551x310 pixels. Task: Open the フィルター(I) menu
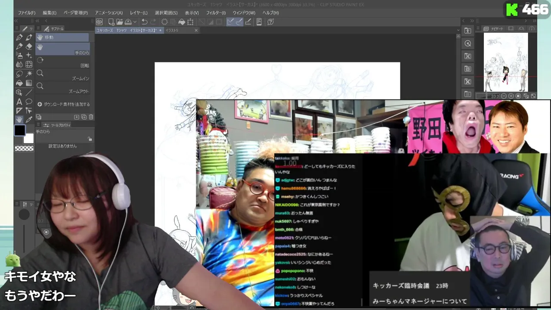(x=216, y=13)
